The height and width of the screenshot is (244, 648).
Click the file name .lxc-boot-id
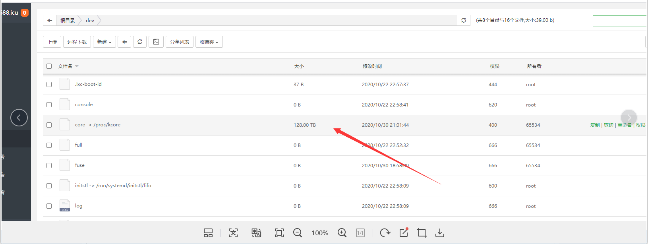tap(88, 84)
